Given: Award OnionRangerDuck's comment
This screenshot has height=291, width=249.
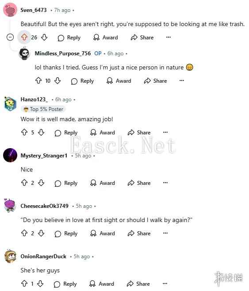Looking at the screenshot, I should (x=101, y=284).
